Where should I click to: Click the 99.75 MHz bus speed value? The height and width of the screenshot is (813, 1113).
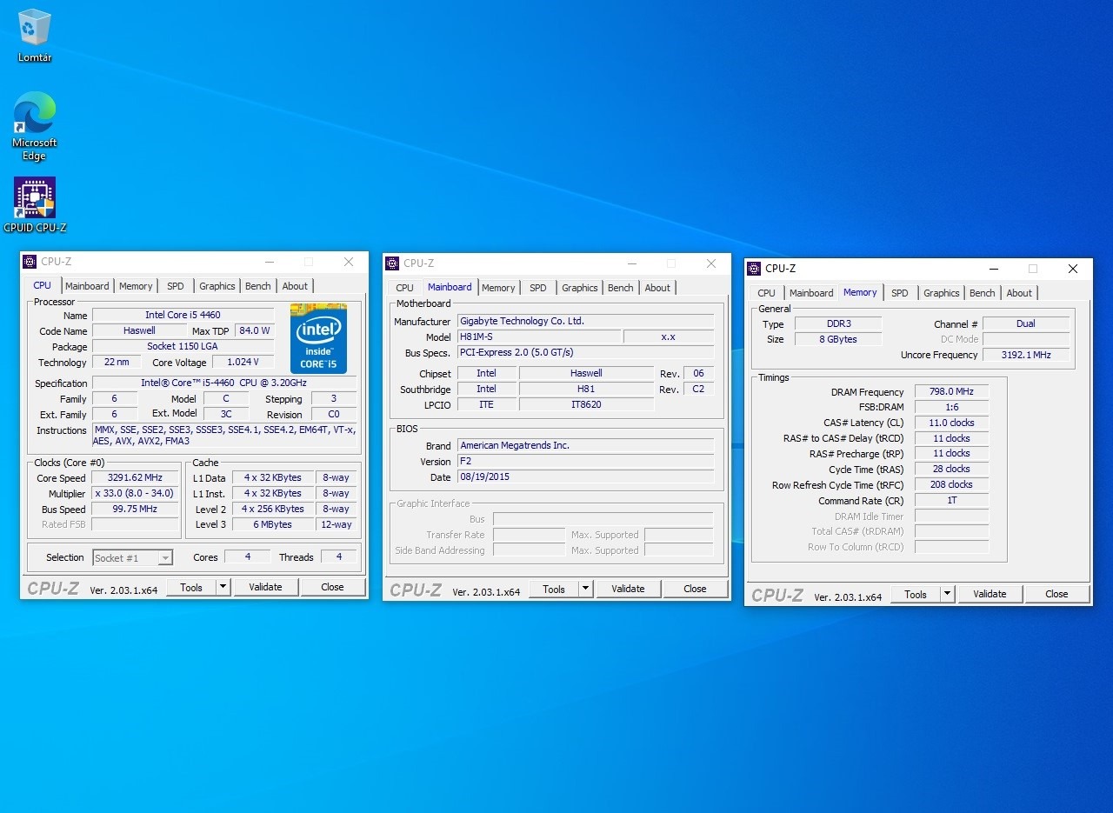click(x=135, y=509)
